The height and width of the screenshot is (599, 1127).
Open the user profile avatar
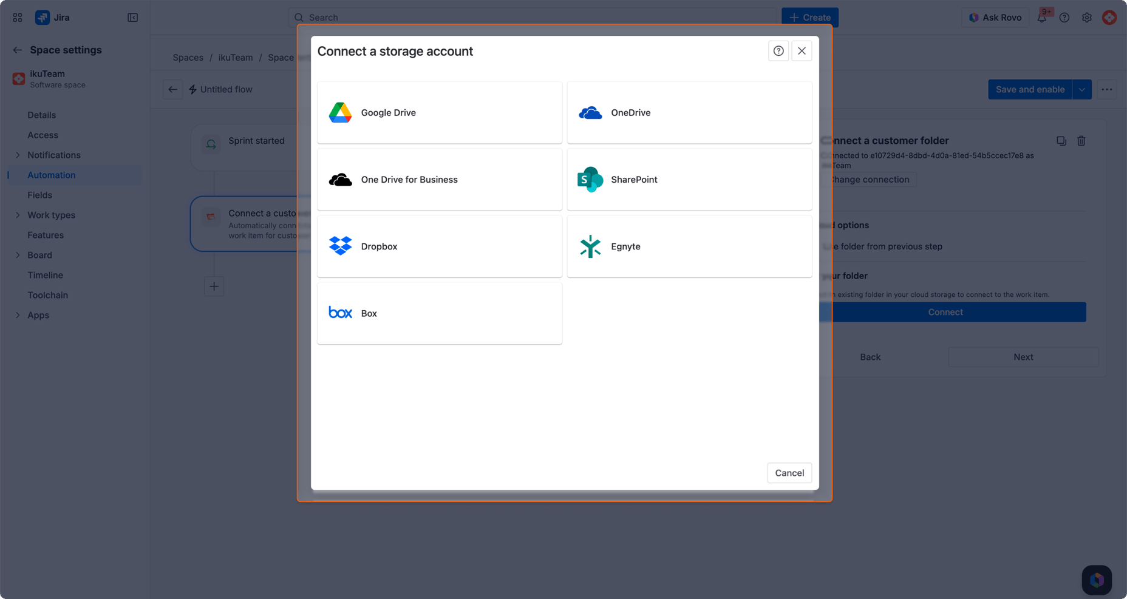point(1109,18)
